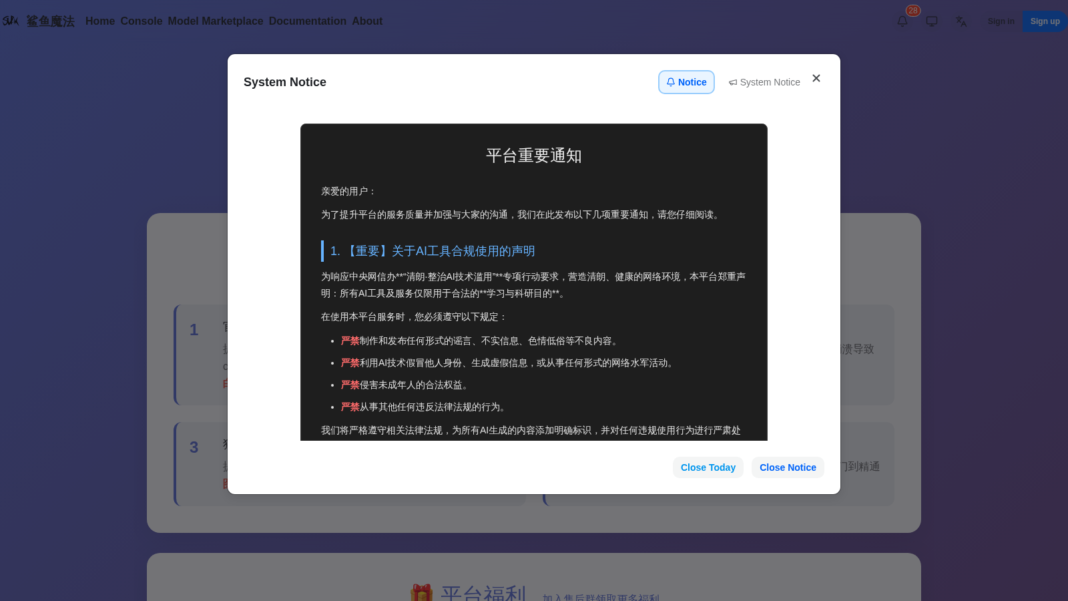Click the Close Today button
The width and height of the screenshot is (1068, 601).
point(708,467)
